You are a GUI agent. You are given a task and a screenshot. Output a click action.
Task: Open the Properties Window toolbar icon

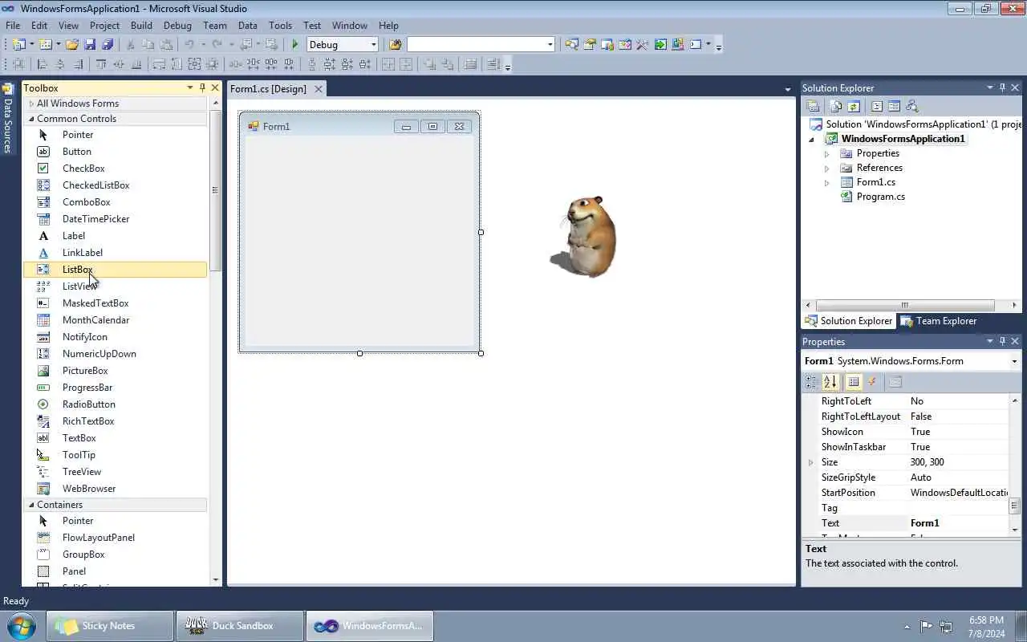tap(590, 45)
